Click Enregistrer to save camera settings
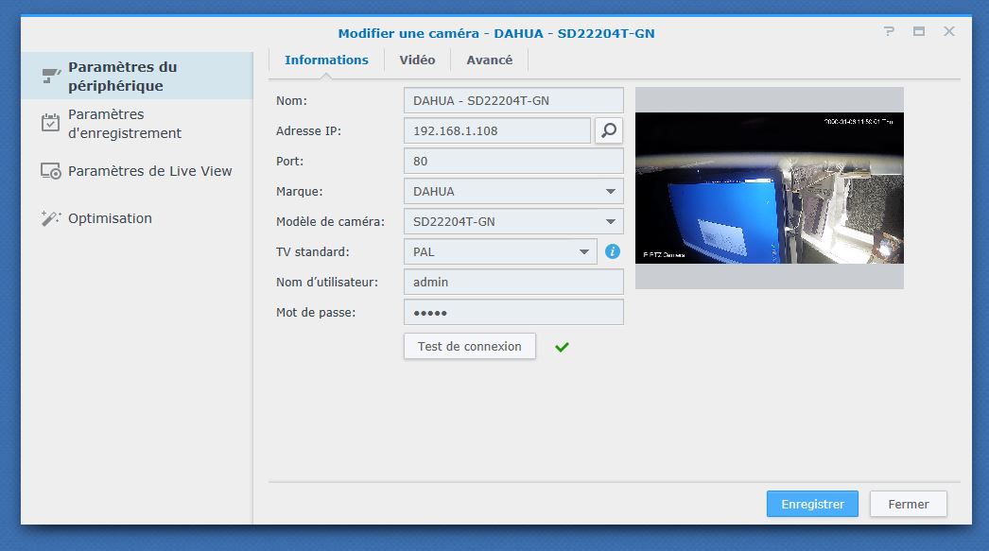Screen dimensions: 989x551 click(812, 504)
